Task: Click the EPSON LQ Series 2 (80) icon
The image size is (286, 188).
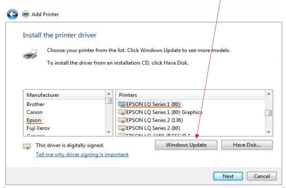Action: pos(121,128)
